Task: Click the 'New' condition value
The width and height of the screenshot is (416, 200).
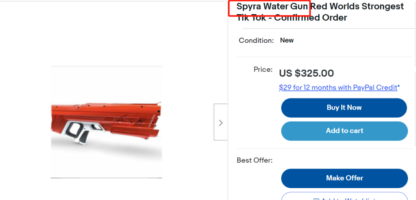Action: 287,40
